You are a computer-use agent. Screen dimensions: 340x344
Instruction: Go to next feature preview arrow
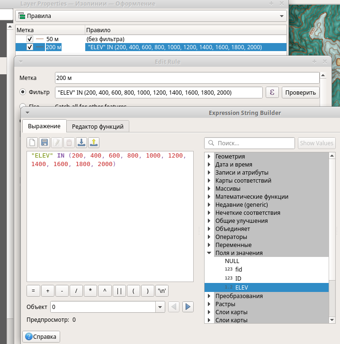(188, 307)
